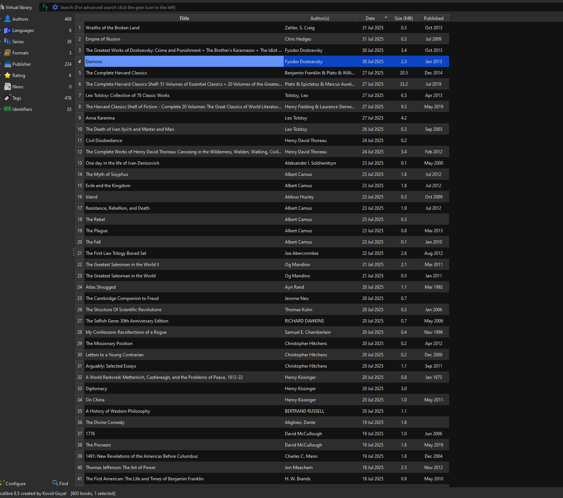Click the '20.5' size cell

point(404,73)
